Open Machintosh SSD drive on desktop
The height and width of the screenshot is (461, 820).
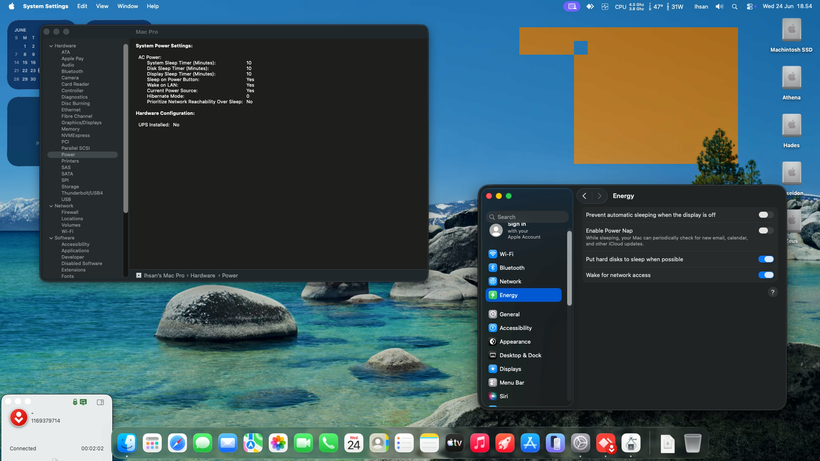[x=791, y=35]
